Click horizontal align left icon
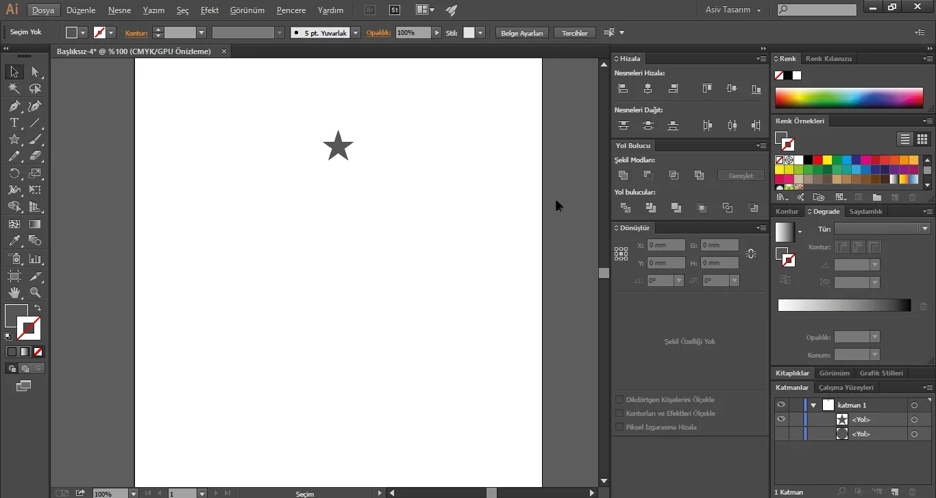936x498 pixels. (x=623, y=88)
